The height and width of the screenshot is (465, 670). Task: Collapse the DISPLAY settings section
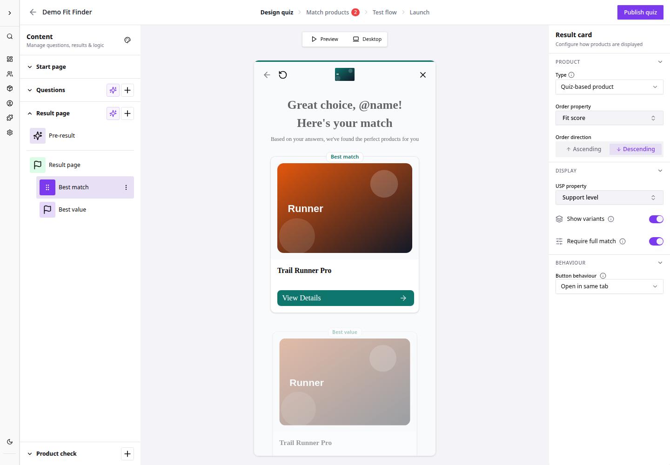click(x=660, y=171)
